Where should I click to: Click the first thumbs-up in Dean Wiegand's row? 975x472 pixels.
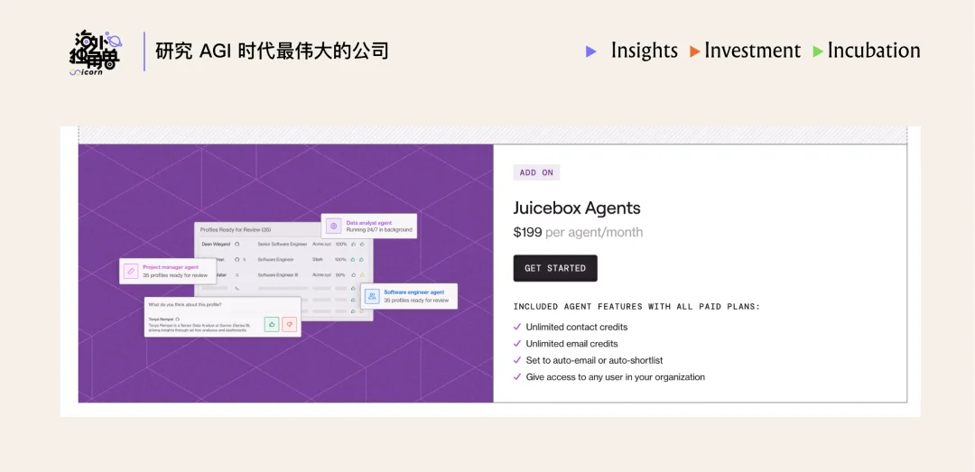click(x=353, y=244)
